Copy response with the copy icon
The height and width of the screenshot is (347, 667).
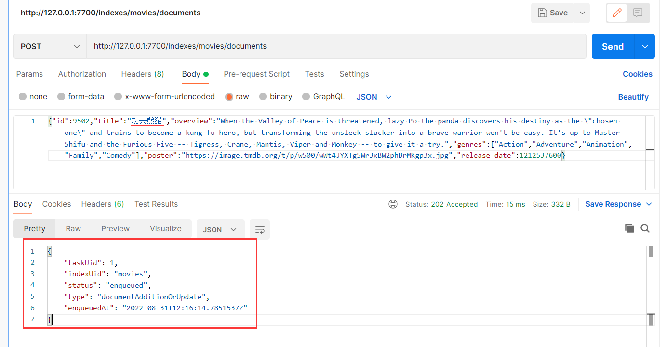[x=629, y=228]
